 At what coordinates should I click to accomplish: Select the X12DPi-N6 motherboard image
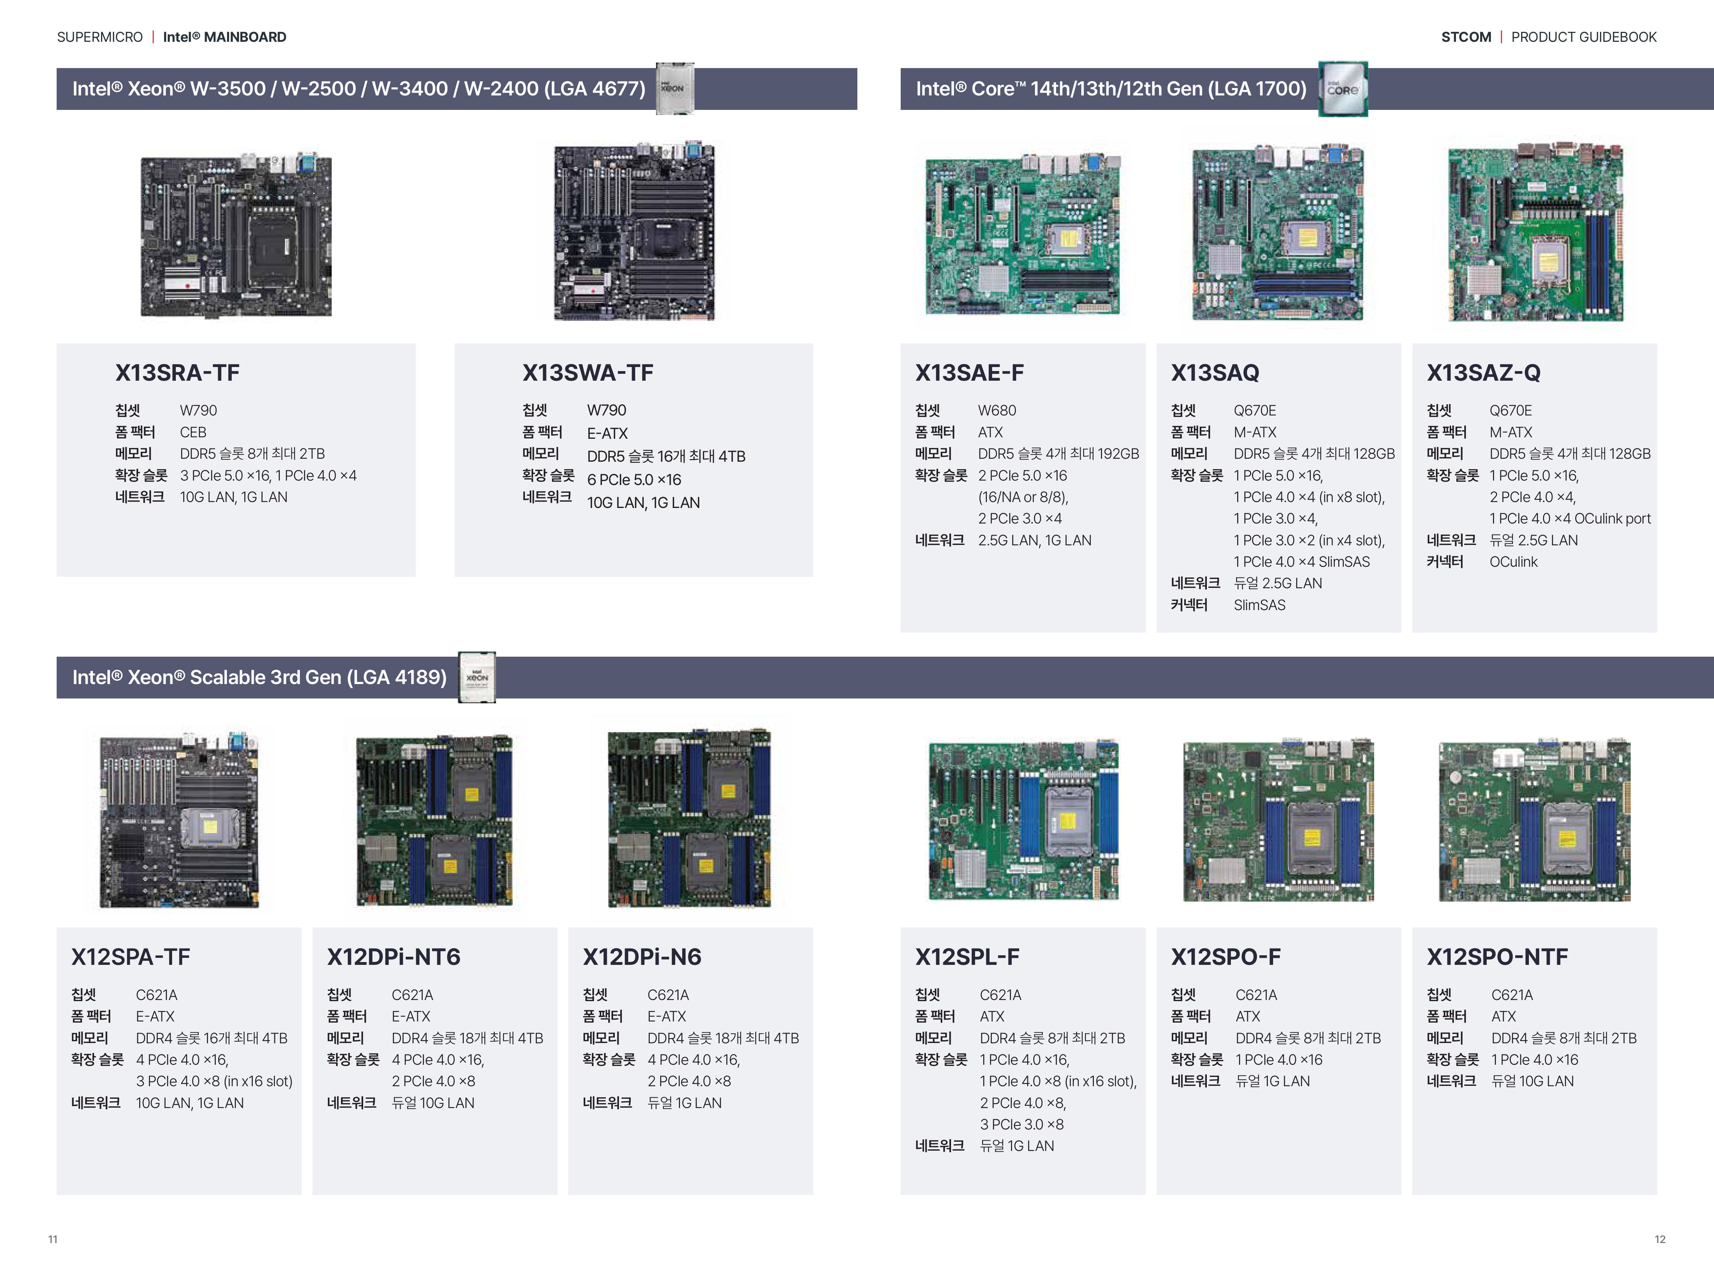690,818
